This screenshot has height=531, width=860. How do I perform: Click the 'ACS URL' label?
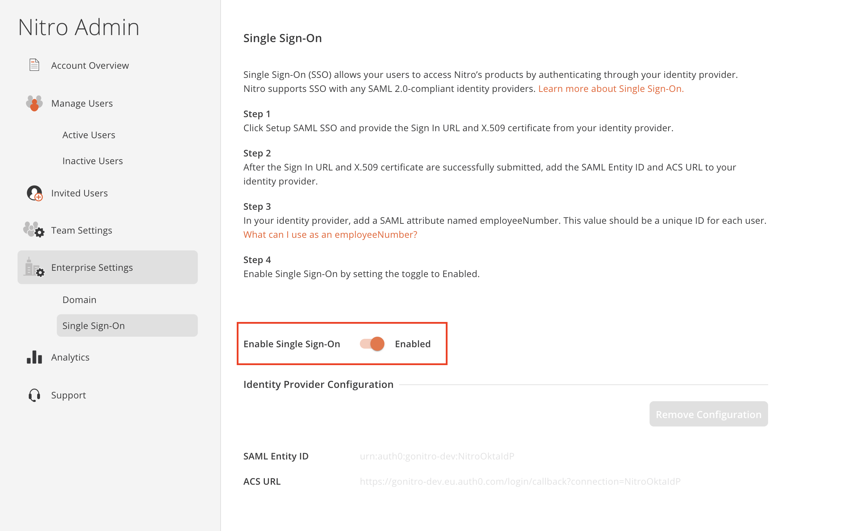click(262, 482)
